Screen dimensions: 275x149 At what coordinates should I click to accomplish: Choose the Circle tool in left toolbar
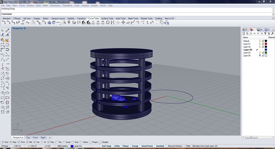click(2, 73)
